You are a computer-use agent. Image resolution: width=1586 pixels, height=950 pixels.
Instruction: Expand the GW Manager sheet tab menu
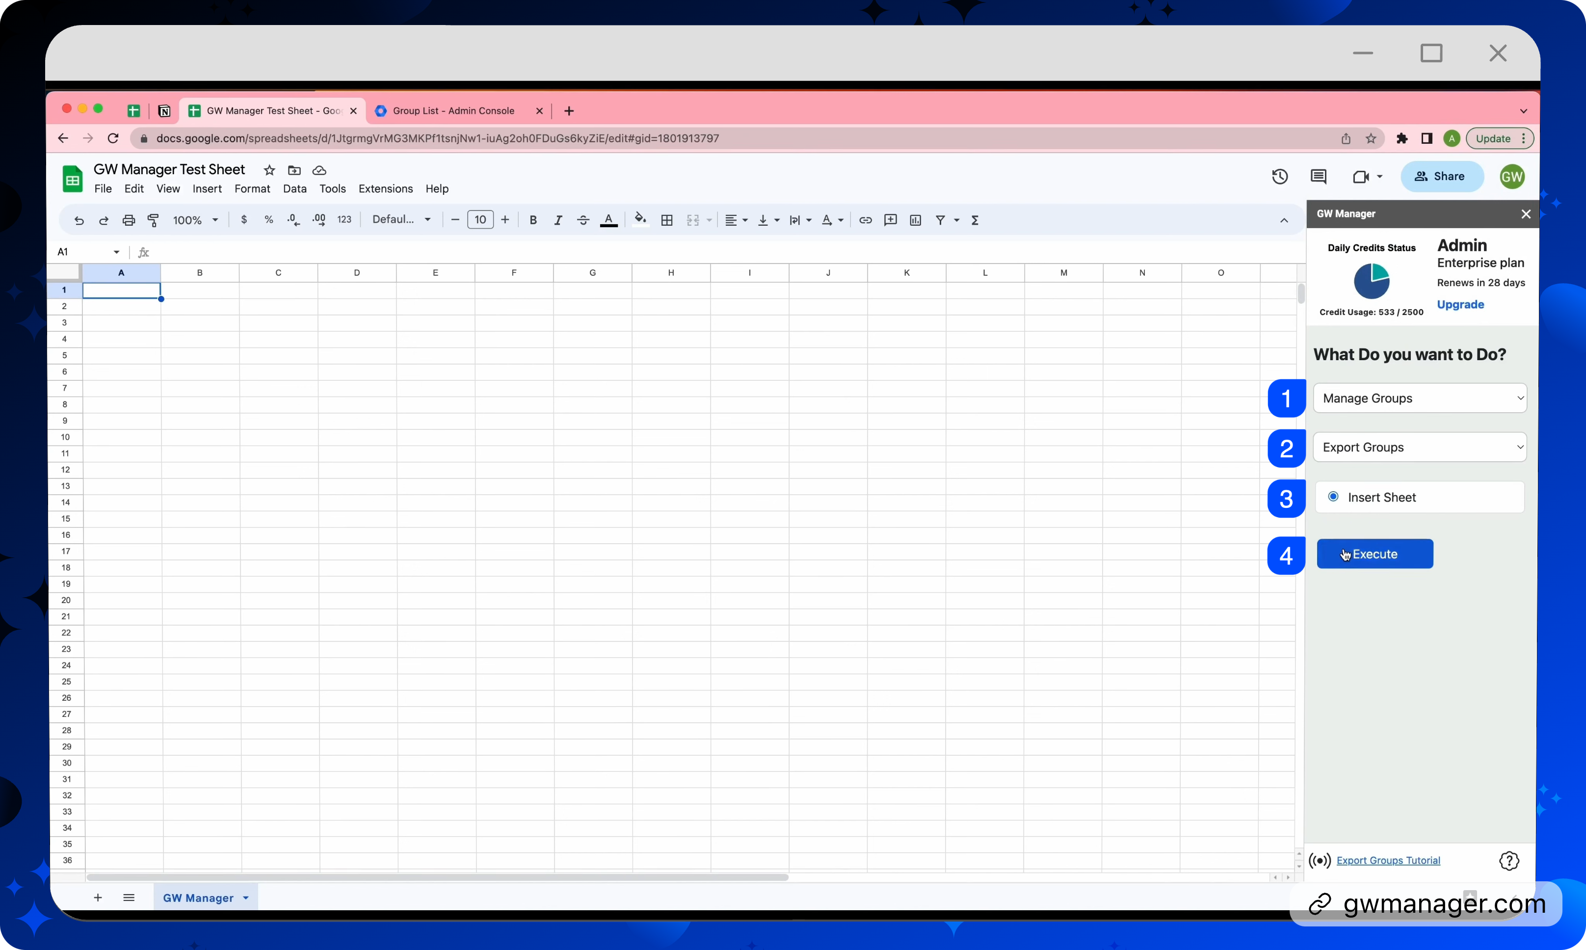246,898
